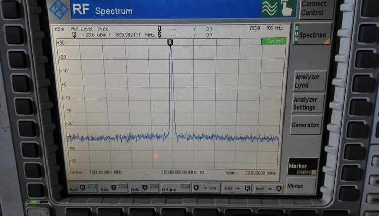Viewport: 379px width, 216px height.
Task: Click the marker 1 icon in header
Action: coord(159,29)
